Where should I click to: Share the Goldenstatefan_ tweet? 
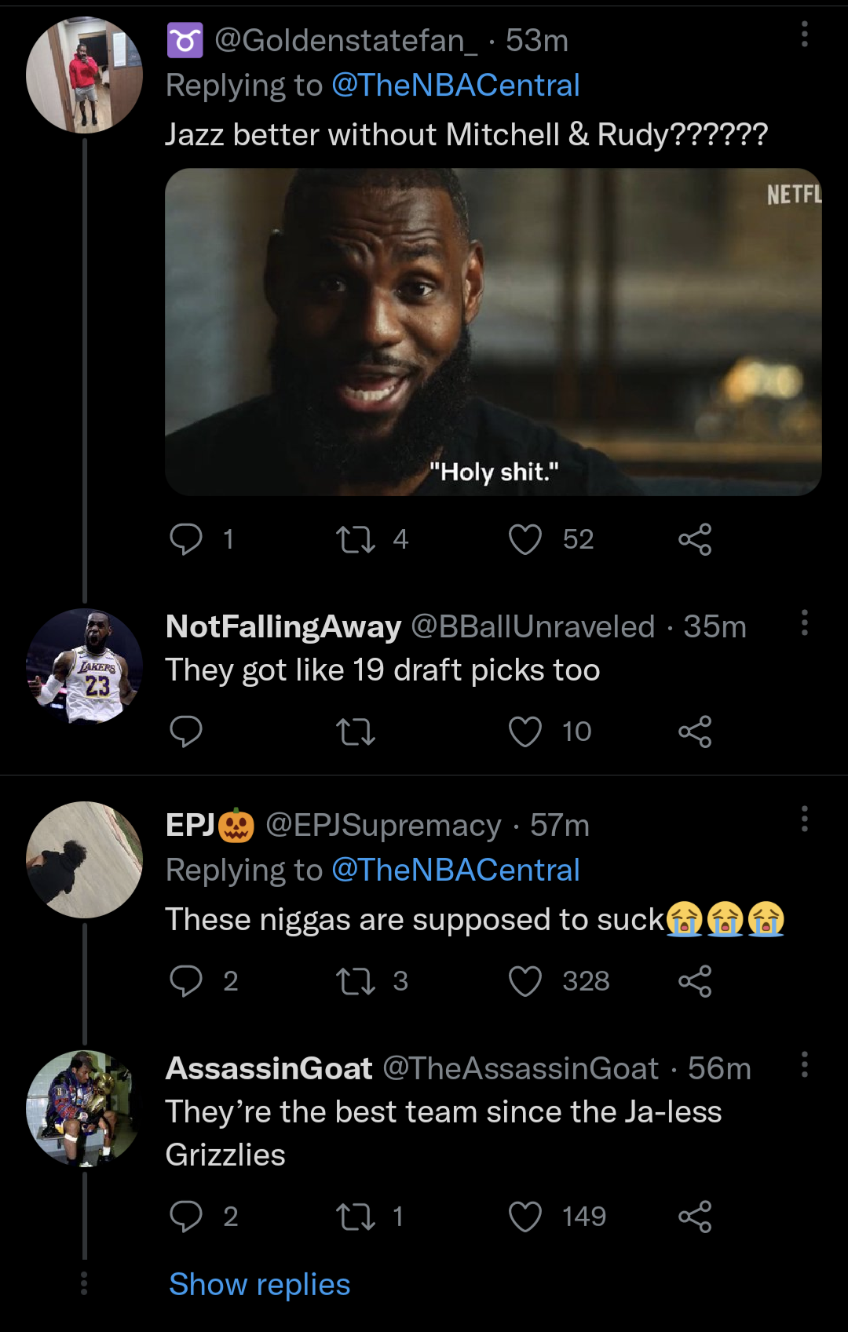695,540
